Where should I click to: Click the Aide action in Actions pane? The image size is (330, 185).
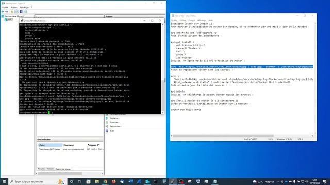click(x=112, y=131)
